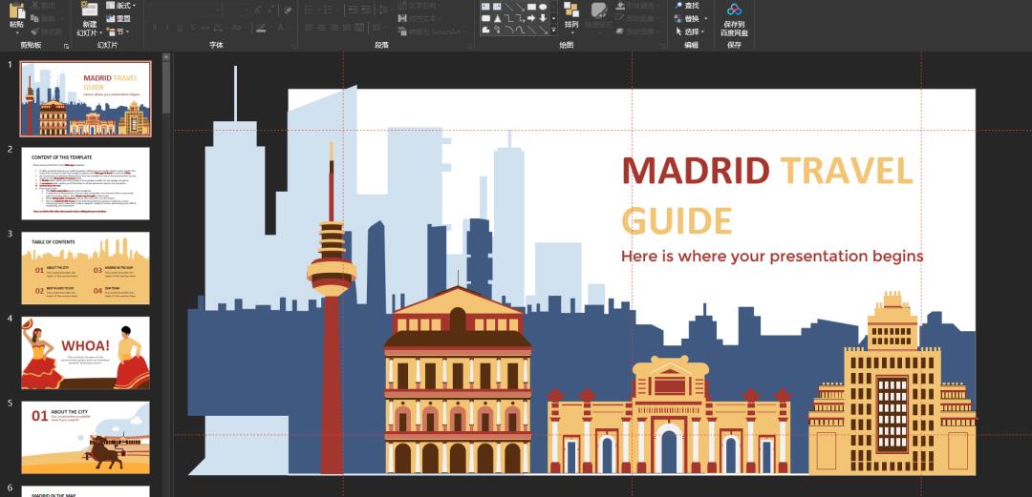Select slide 2 Content of This Template thumbnail

85,182
